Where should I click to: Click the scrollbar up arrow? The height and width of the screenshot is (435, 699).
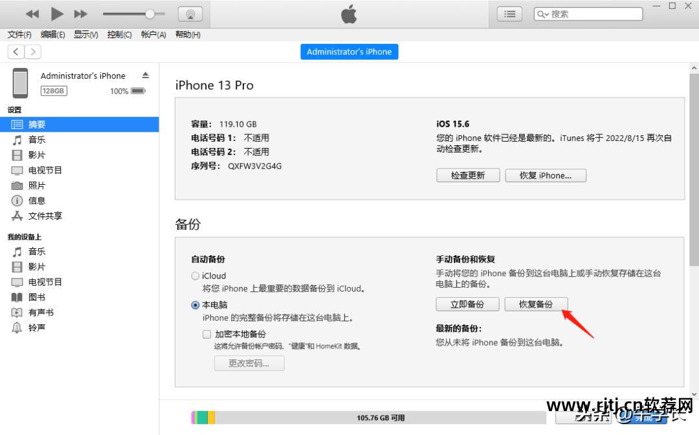pyautogui.click(x=694, y=68)
